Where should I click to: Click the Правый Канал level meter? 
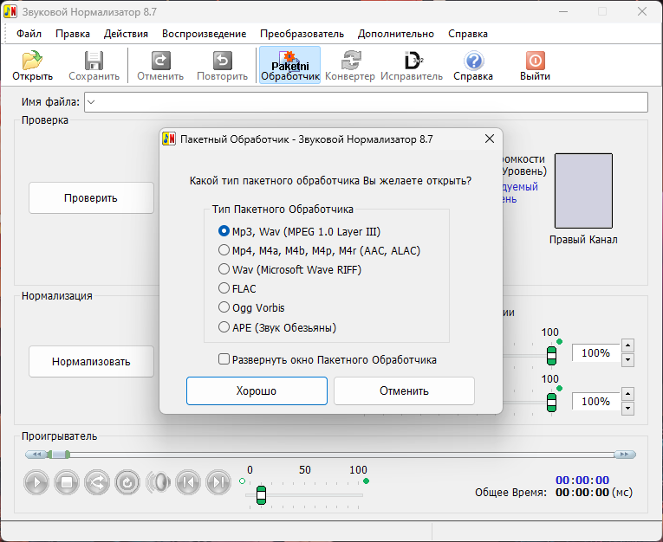pyautogui.click(x=583, y=190)
